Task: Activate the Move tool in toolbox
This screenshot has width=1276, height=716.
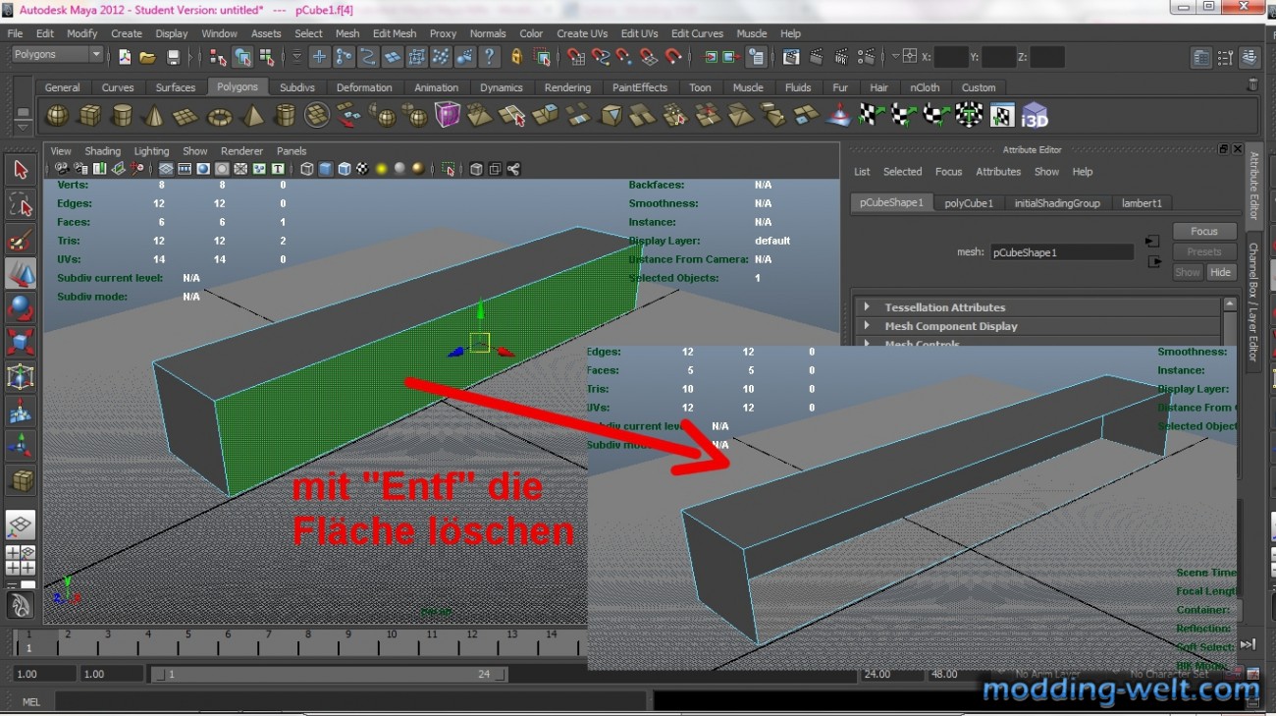Action: click(21, 273)
